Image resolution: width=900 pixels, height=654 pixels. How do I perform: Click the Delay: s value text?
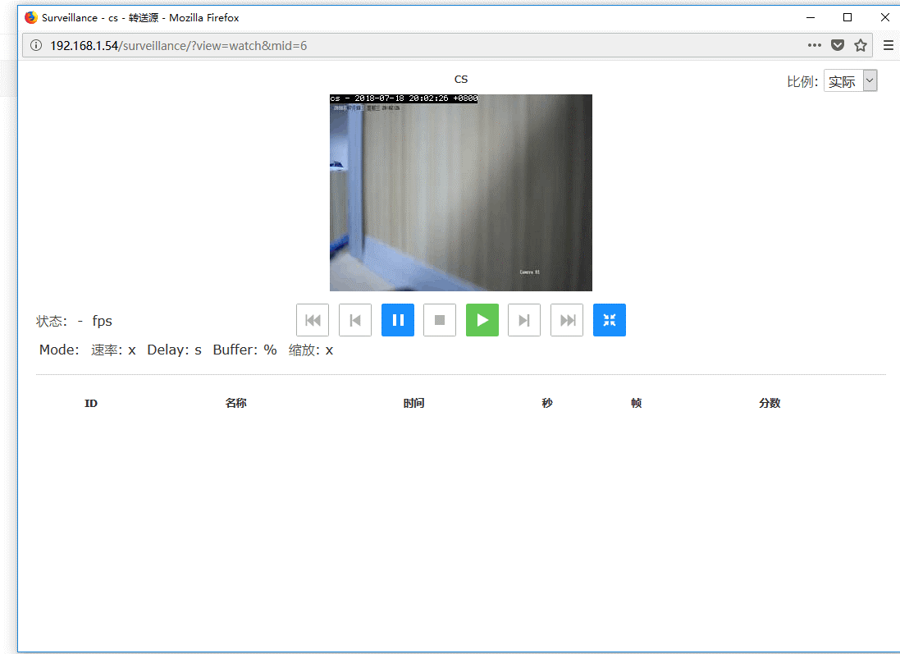click(x=174, y=350)
